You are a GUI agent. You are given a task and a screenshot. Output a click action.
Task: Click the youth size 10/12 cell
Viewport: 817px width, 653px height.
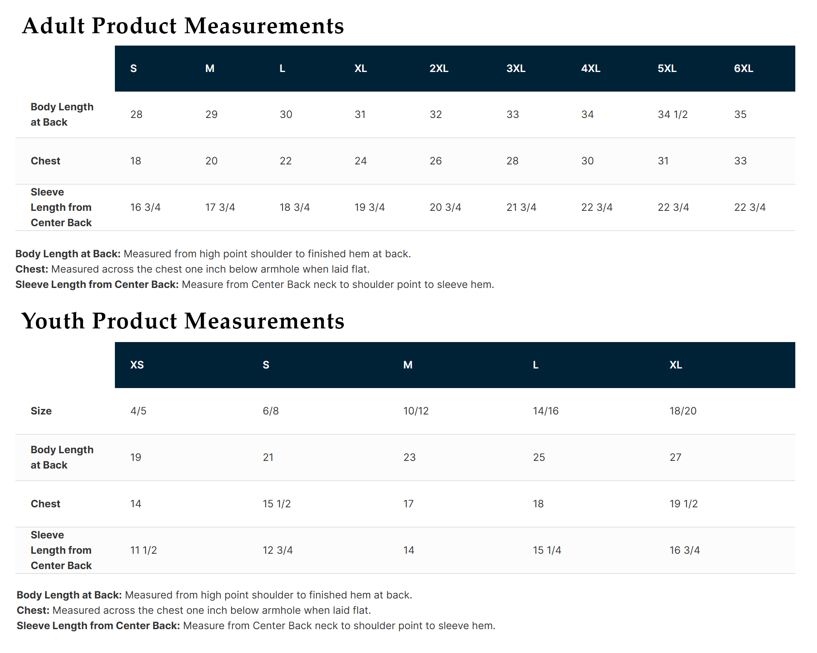416,411
